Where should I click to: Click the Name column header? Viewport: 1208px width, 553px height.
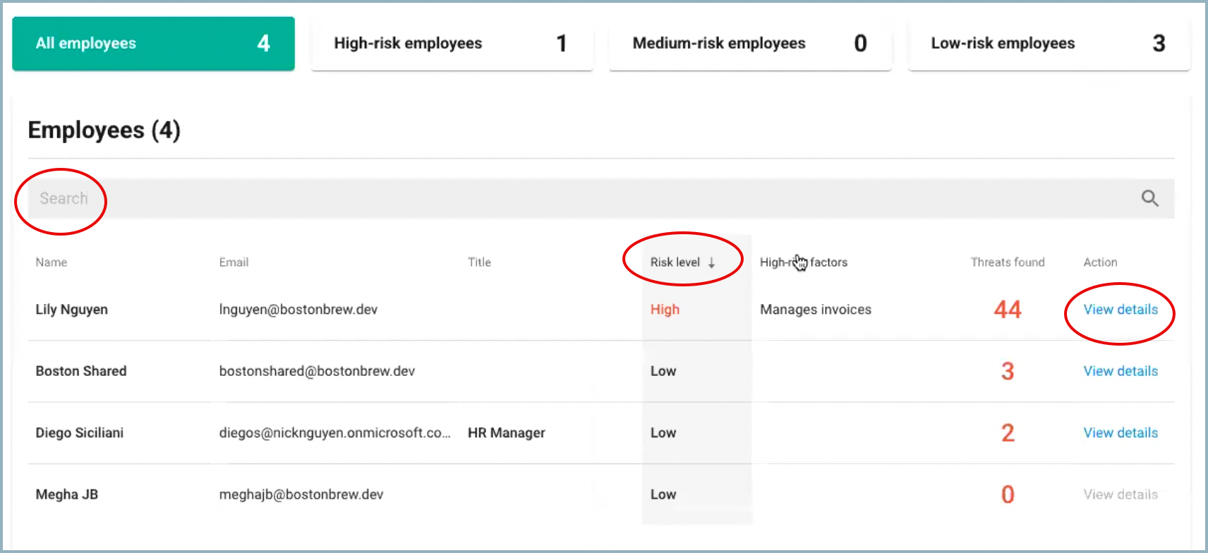(x=52, y=262)
